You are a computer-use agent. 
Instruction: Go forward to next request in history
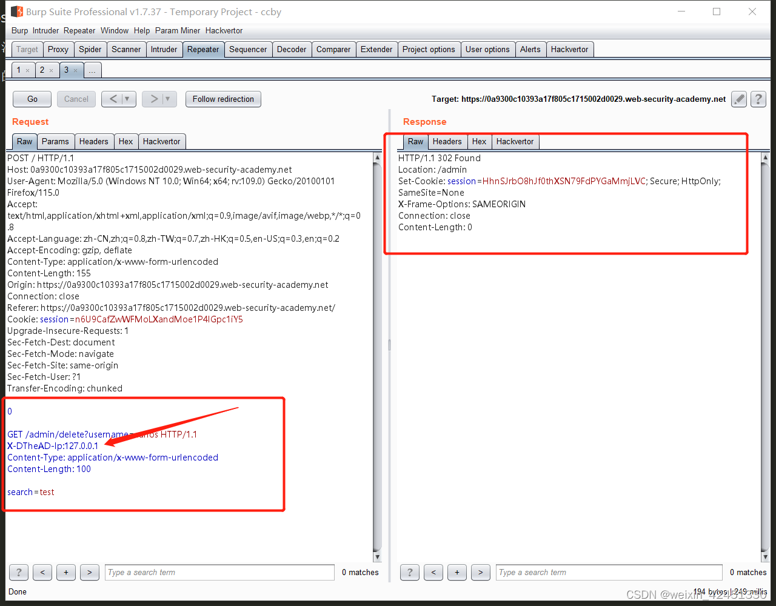(x=153, y=99)
